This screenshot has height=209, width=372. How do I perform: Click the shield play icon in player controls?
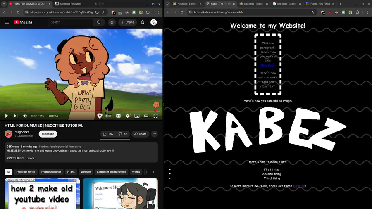pos(100,116)
